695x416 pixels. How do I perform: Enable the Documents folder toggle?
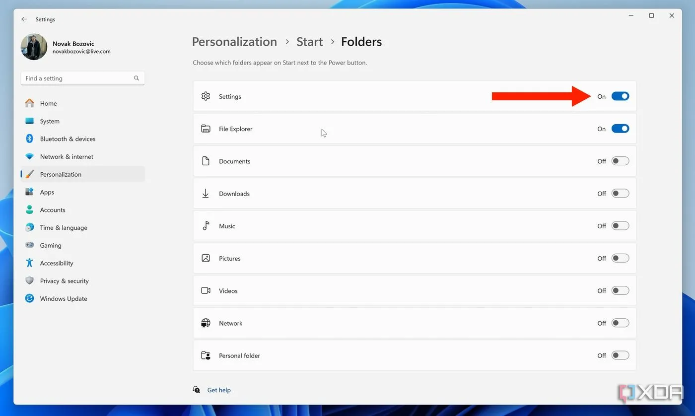(x=620, y=161)
